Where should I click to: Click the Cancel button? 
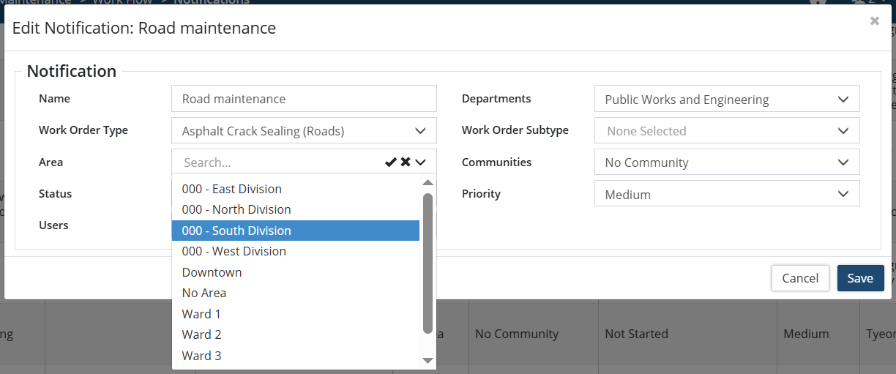799,278
